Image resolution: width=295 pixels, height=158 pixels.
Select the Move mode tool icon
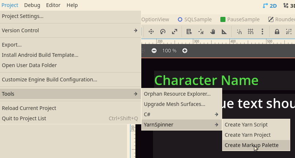tap(151, 32)
